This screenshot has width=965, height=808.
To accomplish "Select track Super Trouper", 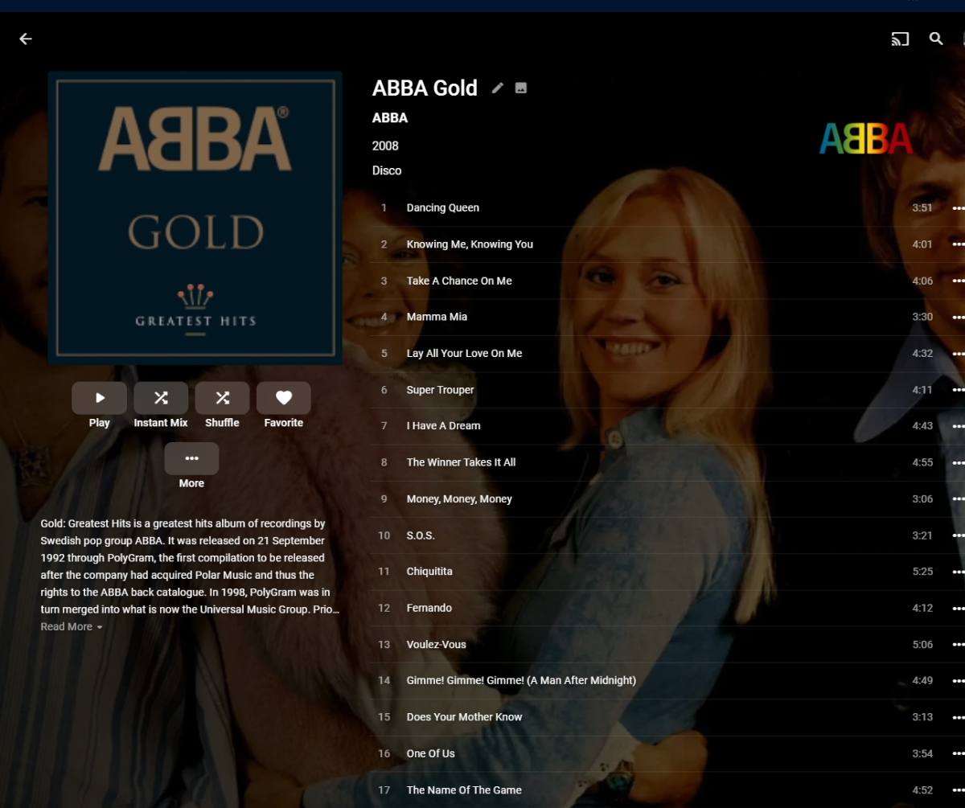I will [x=667, y=390].
